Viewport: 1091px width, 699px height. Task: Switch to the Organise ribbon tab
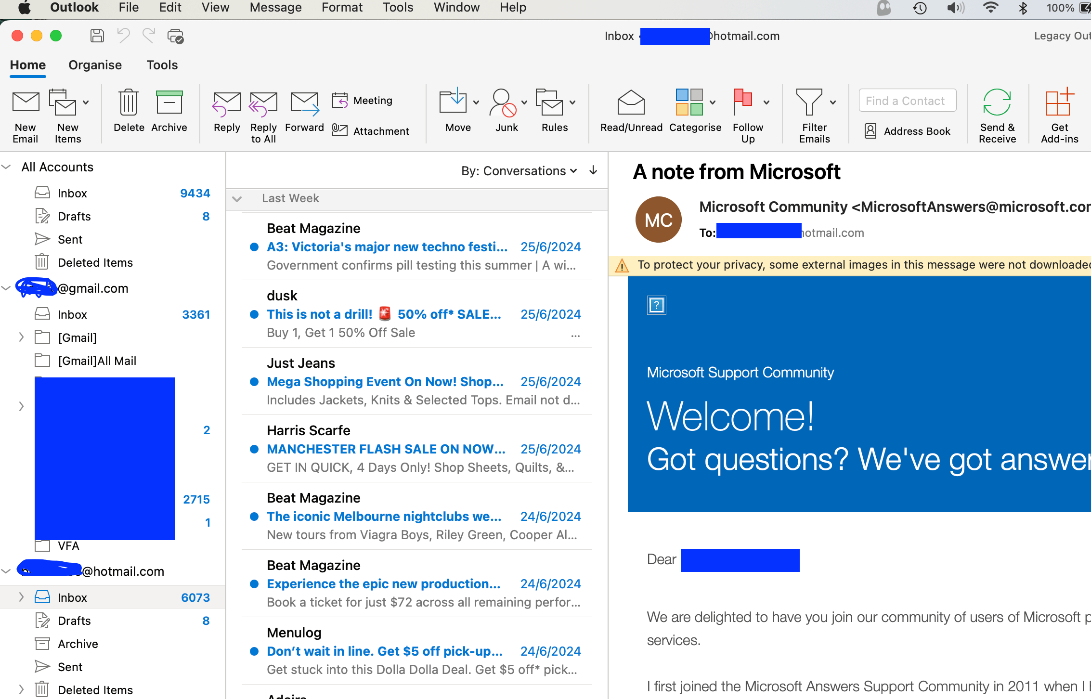(95, 65)
